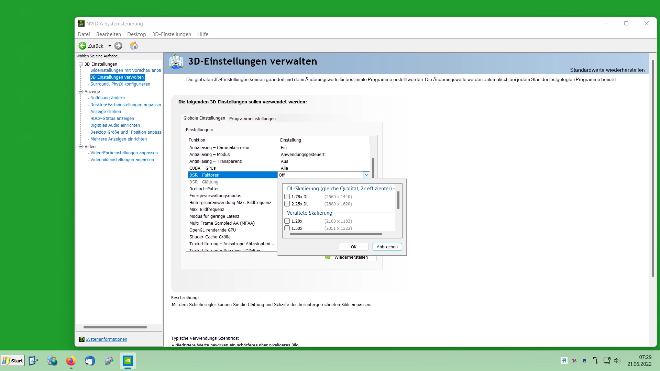Click the task pane horizontal scrollbar
The image size is (660, 371).
click(x=115, y=327)
